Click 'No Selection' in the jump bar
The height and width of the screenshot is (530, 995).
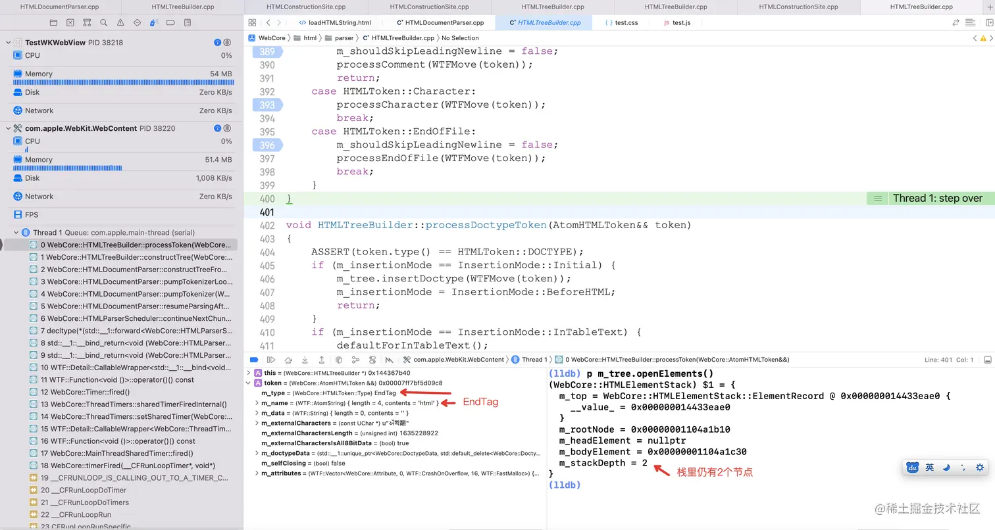[460, 38]
